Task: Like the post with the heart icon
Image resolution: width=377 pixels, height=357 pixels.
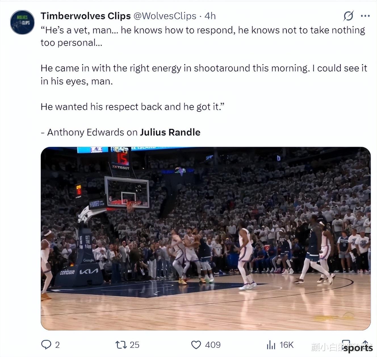Action: (x=196, y=345)
